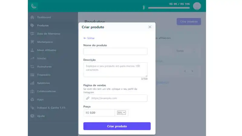The image size is (242, 136).
Task: Open the user avatar at top right
Action: coord(197,6)
